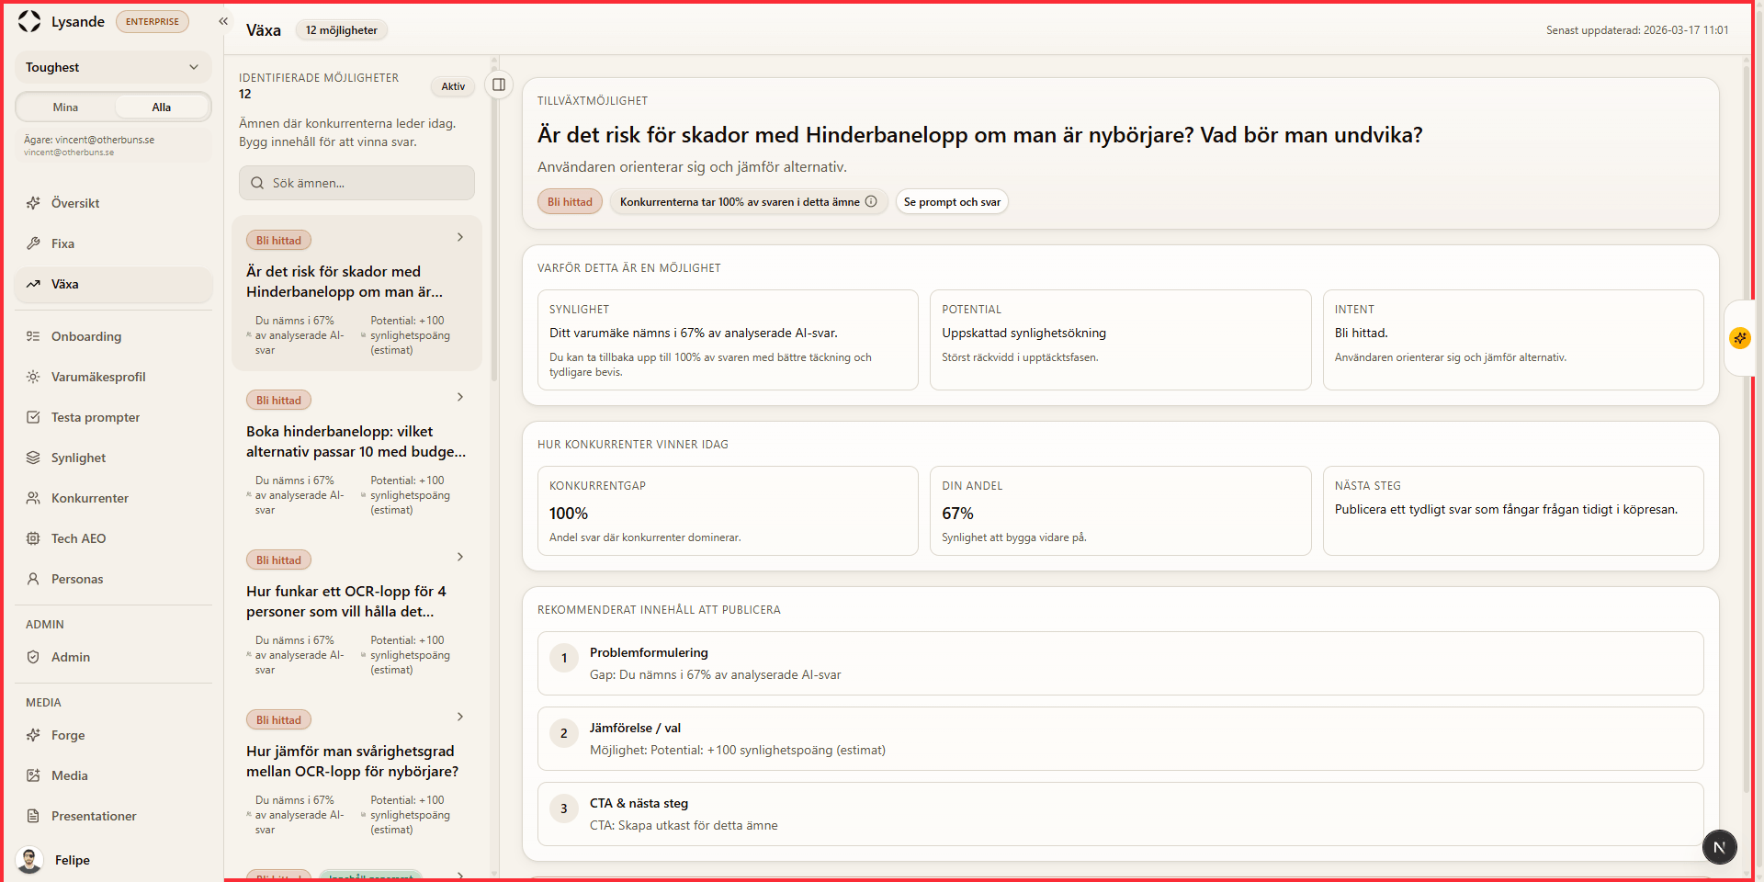Switch the owner filter to Alla

[162, 107]
